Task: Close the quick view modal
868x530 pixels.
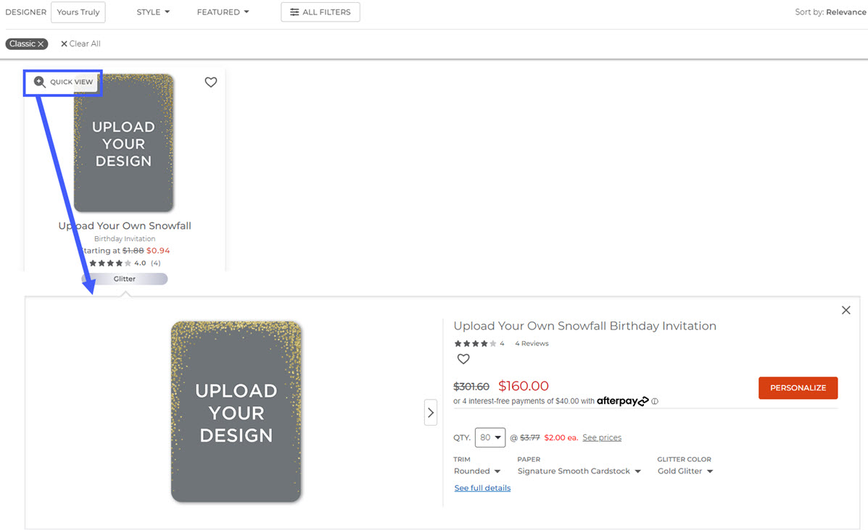Action: coord(846,310)
